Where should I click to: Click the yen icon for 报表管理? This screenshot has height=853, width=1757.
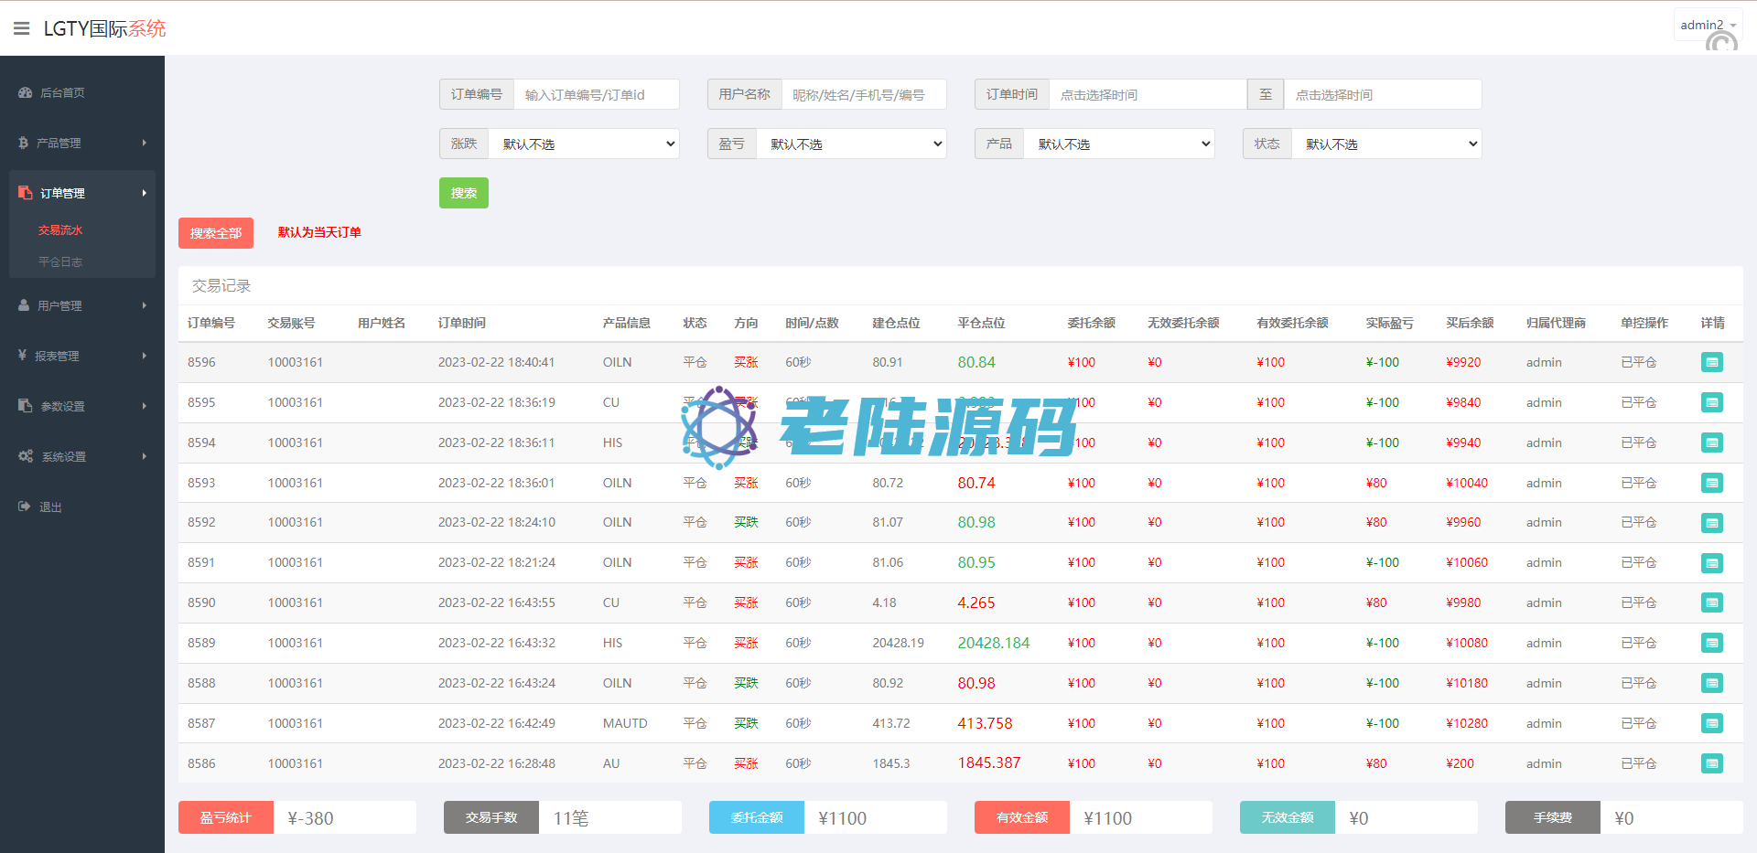pyautogui.click(x=22, y=355)
